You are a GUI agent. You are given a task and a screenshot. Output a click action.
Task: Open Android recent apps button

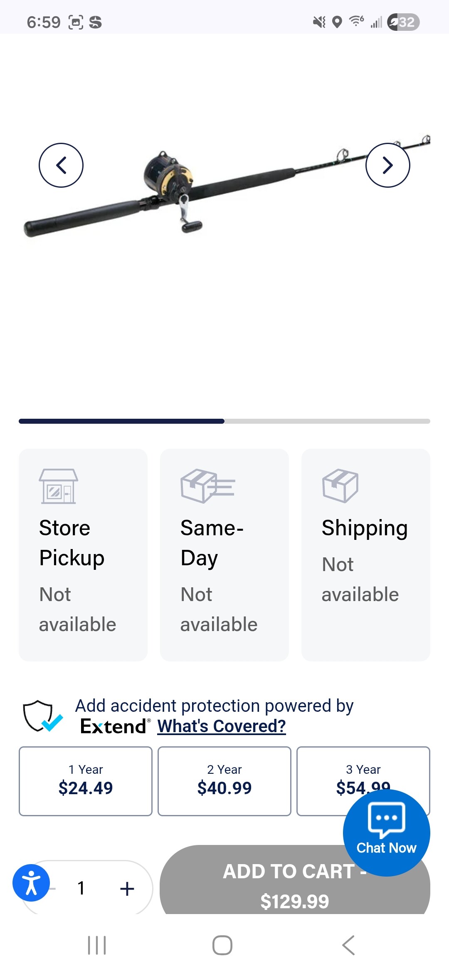click(97, 945)
